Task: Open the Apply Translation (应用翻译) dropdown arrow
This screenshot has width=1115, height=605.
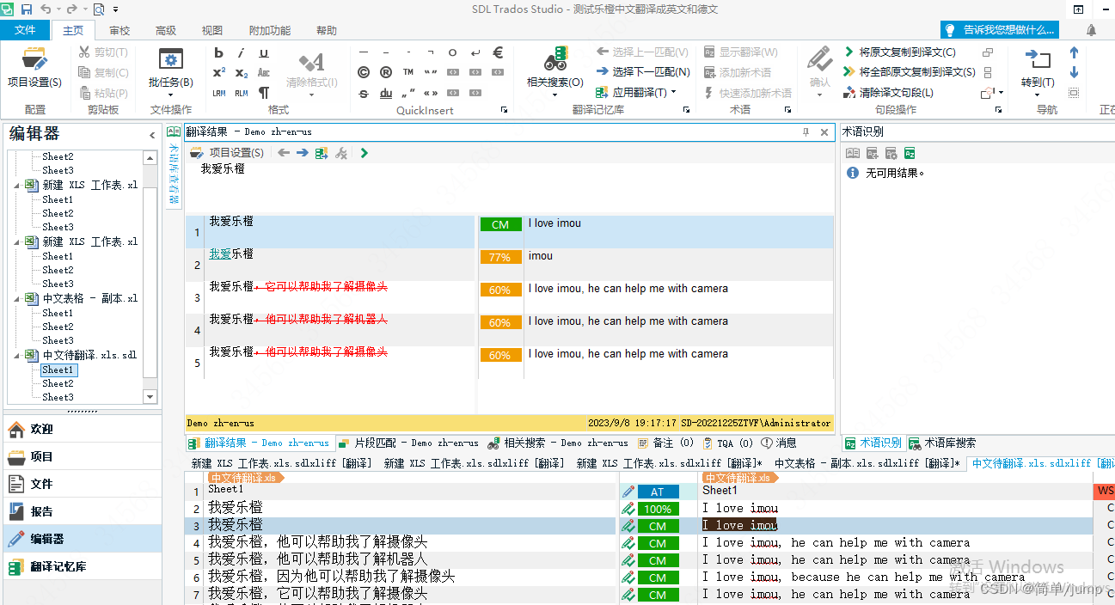Action: [x=673, y=93]
